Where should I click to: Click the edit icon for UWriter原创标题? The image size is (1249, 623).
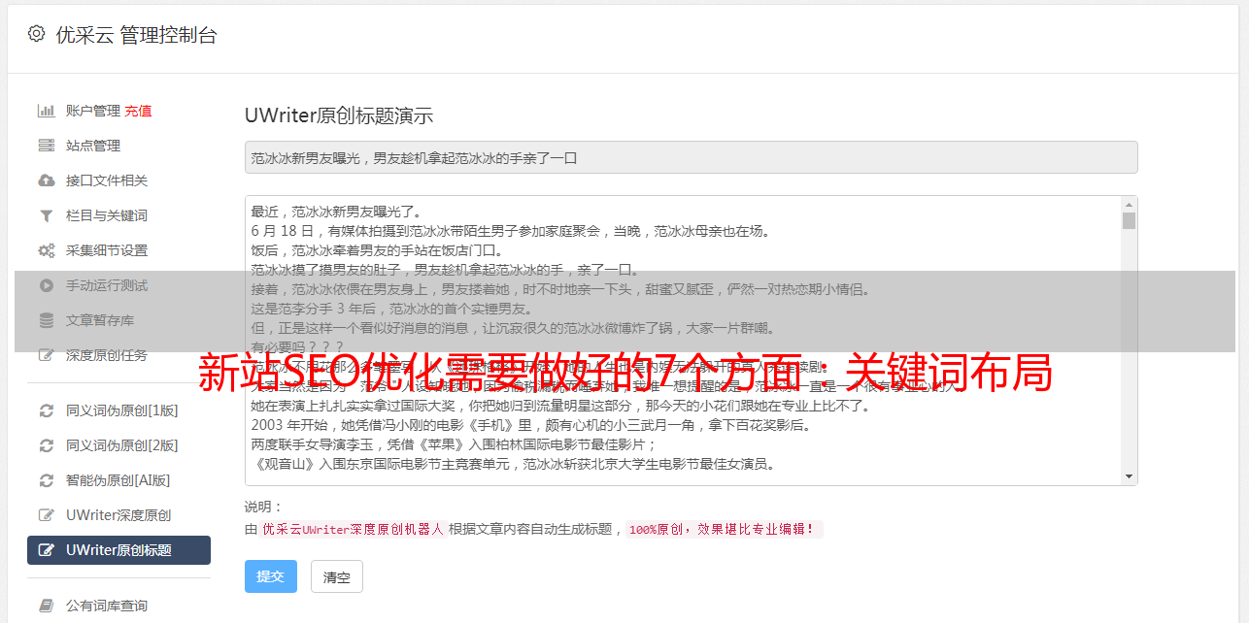(x=46, y=550)
